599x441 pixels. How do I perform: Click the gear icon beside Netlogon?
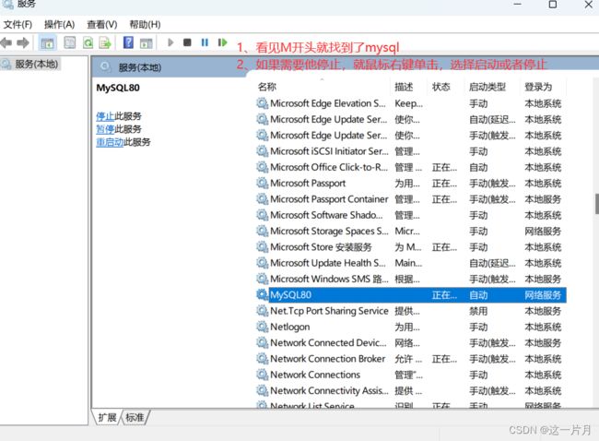tap(262, 327)
